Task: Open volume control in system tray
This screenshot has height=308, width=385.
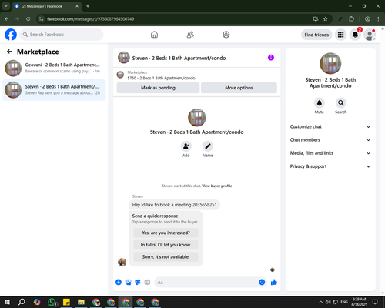Action: pos(328,302)
